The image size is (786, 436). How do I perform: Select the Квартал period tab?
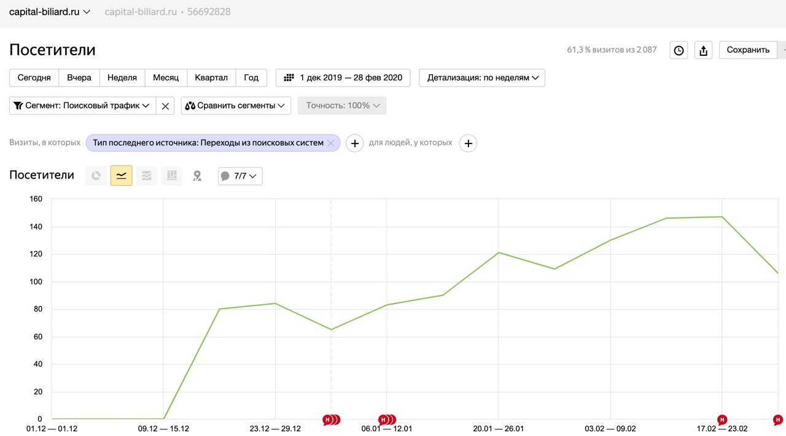click(x=211, y=78)
